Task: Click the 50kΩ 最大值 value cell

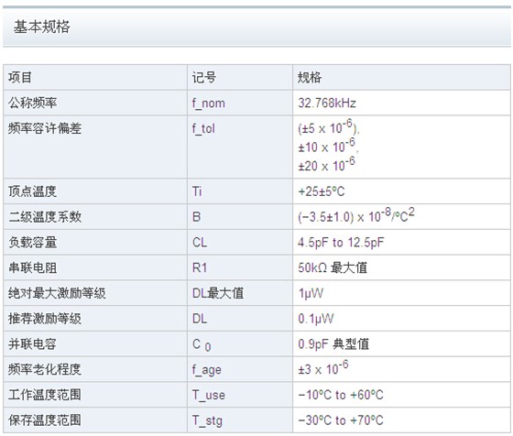Action: coord(333,267)
